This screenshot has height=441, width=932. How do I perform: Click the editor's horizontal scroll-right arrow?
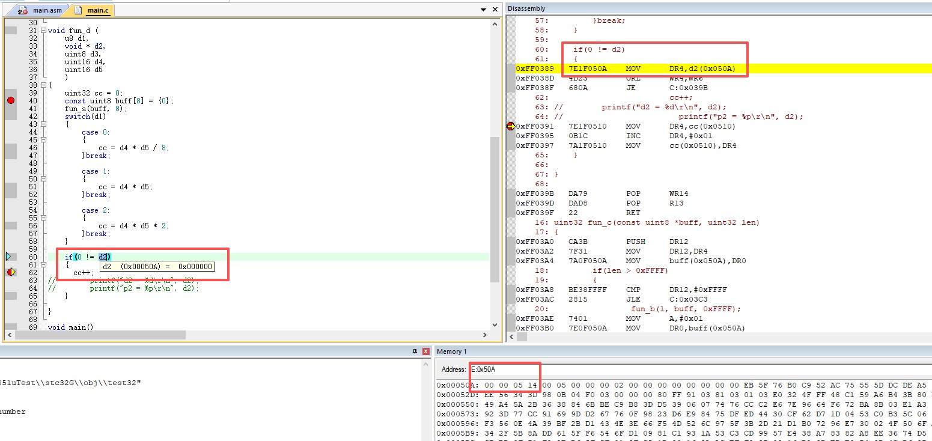(485, 335)
